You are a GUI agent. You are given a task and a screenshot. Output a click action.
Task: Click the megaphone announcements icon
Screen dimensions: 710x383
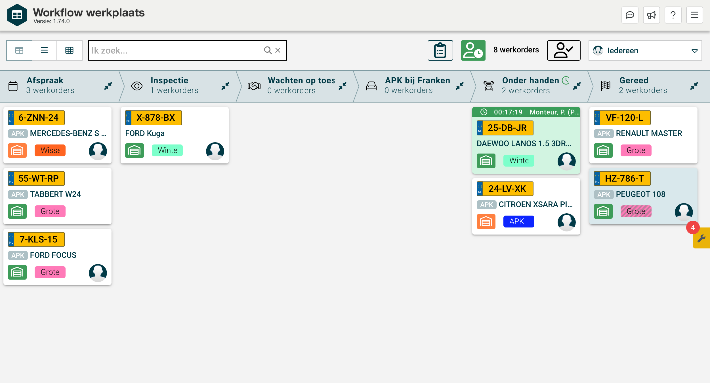pyautogui.click(x=651, y=15)
